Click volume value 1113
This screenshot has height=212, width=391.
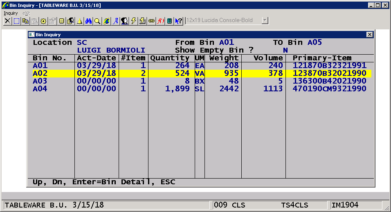[273, 89]
